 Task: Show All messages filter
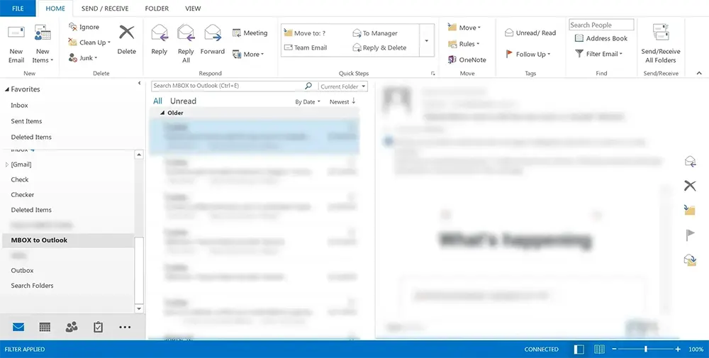click(157, 101)
